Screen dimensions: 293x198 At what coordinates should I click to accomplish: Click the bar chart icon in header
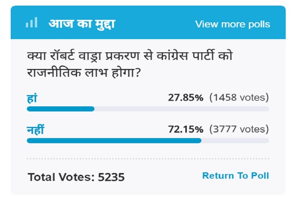[x=31, y=23]
